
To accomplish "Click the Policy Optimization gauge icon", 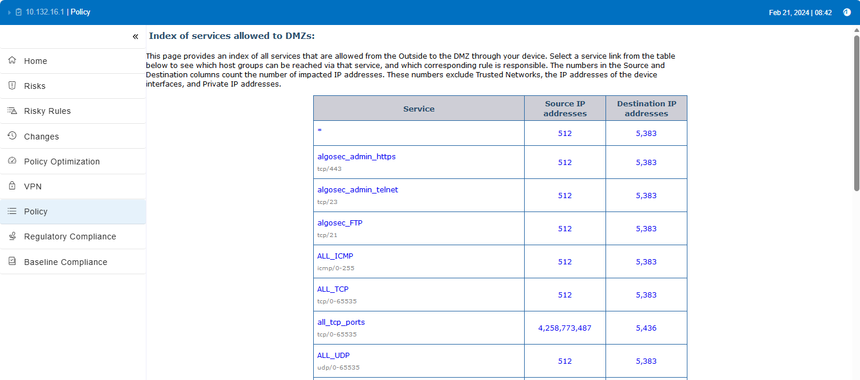I will (12, 162).
